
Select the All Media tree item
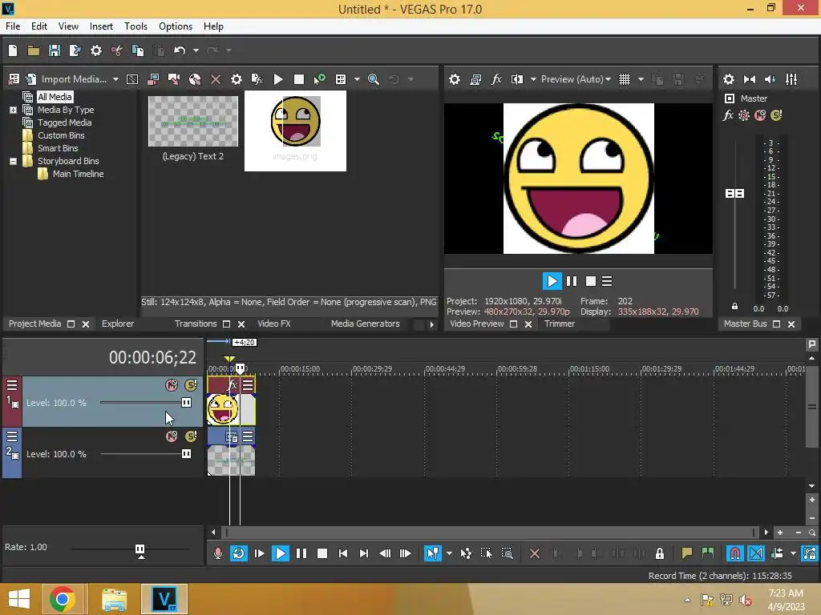point(55,97)
